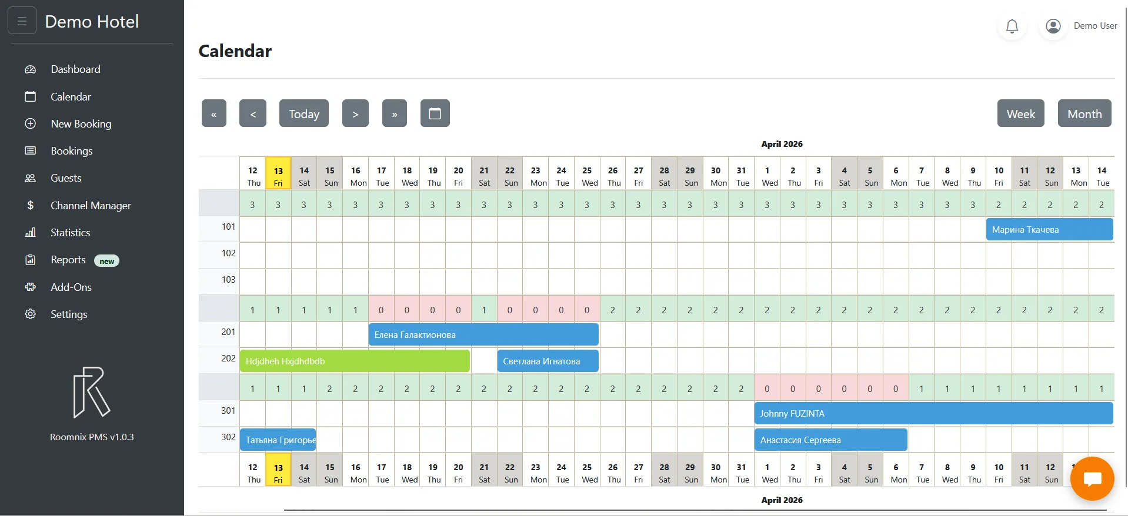
Task: Click room 101 row label
Action: 228,227
